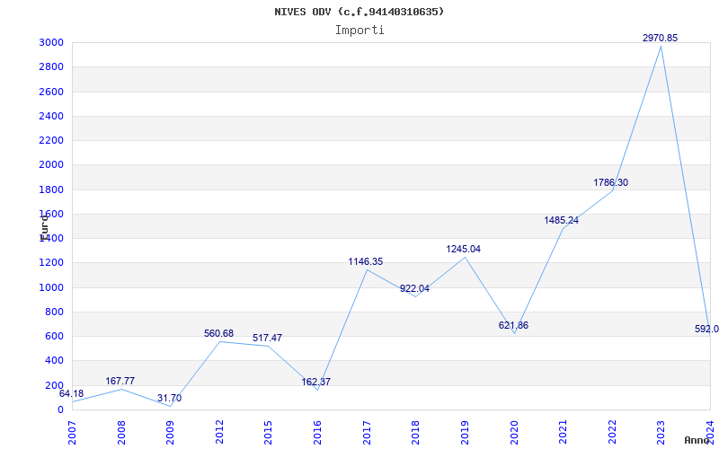Click the 1800 y-axis value
The height and width of the screenshot is (449, 719).
pyautogui.click(x=51, y=189)
